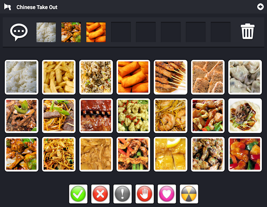This screenshot has height=207, width=267.
Task: Tap the pink heart button
Action: coord(167,194)
